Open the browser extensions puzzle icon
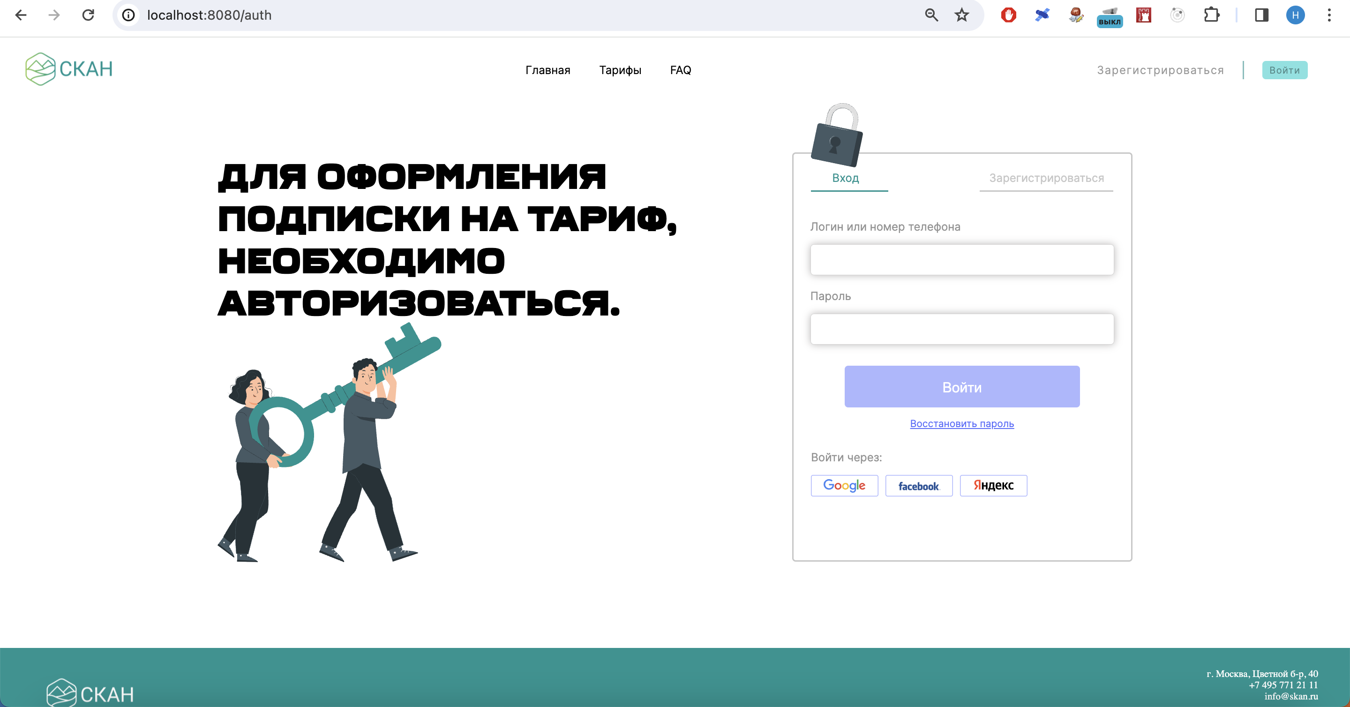1350x707 pixels. pos(1211,15)
